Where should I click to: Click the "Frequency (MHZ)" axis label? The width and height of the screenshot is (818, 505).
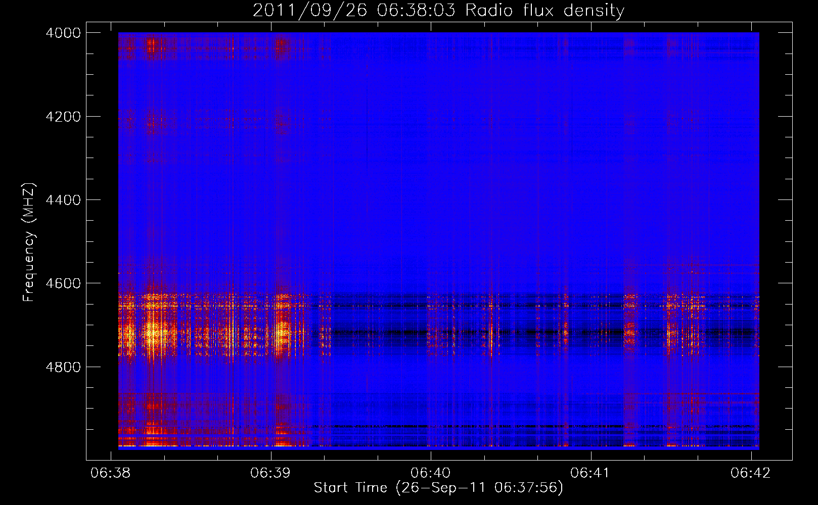29,242
